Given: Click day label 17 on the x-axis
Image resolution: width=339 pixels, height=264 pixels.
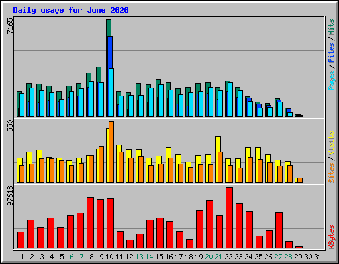Looking at the screenshot, I should coord(179,257).
